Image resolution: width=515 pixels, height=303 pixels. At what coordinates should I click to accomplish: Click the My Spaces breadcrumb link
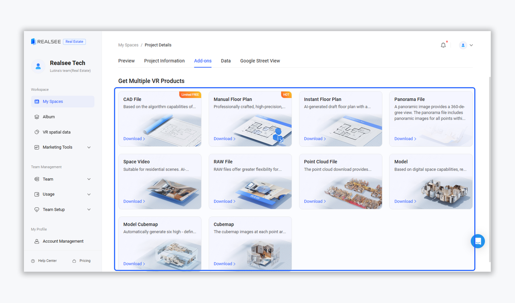click(128, 45)
